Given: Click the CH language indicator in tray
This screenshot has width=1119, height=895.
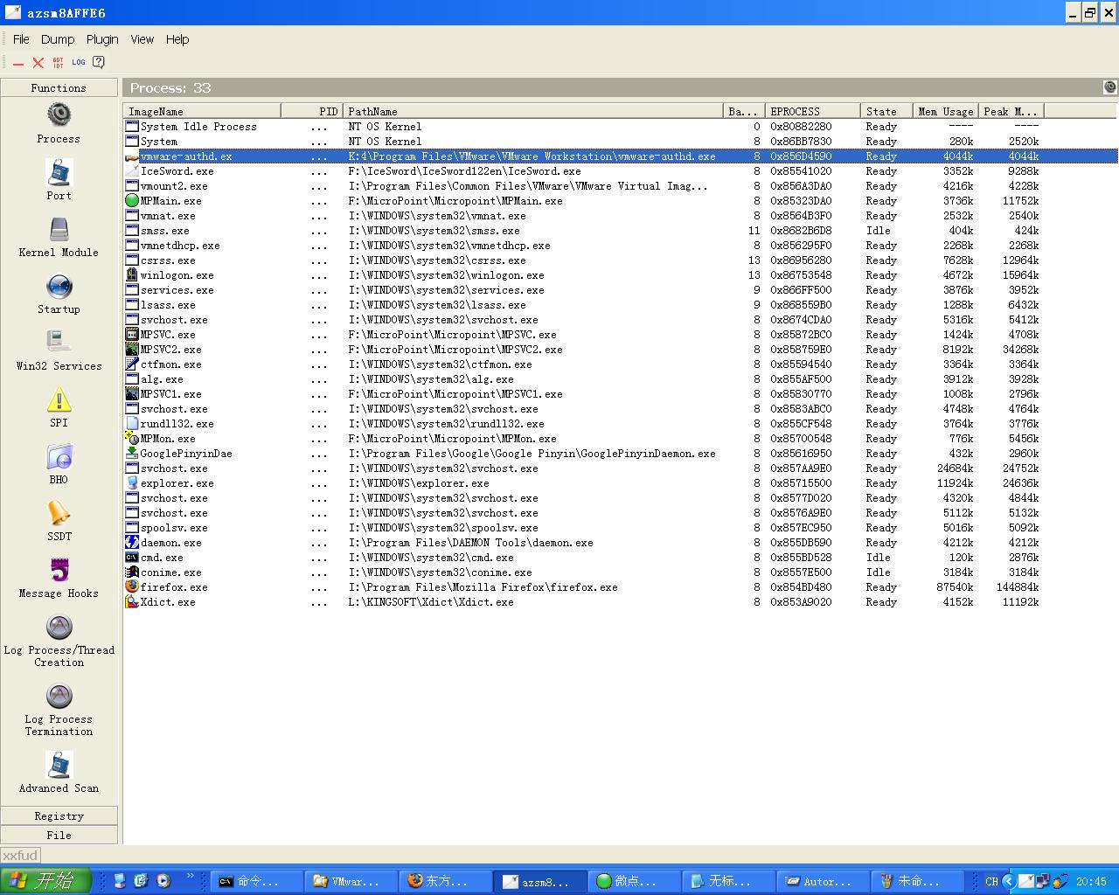Looking at the screenshot, I should pyautogui.click(x=991, y=881).
